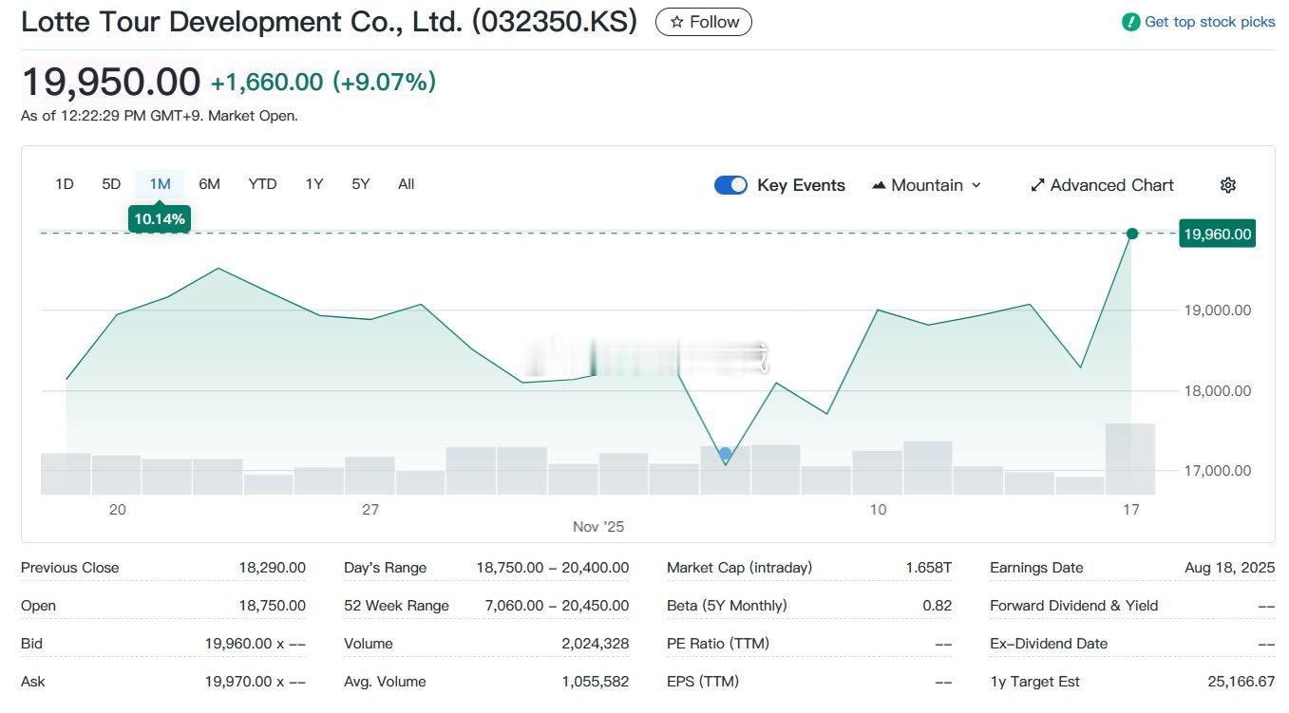Switch to the 5D time range
The image size is (1289, 713).
pyautogui.click(x=111, y=184)
